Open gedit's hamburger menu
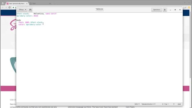192x108 pixels. (x=165, y=10)
